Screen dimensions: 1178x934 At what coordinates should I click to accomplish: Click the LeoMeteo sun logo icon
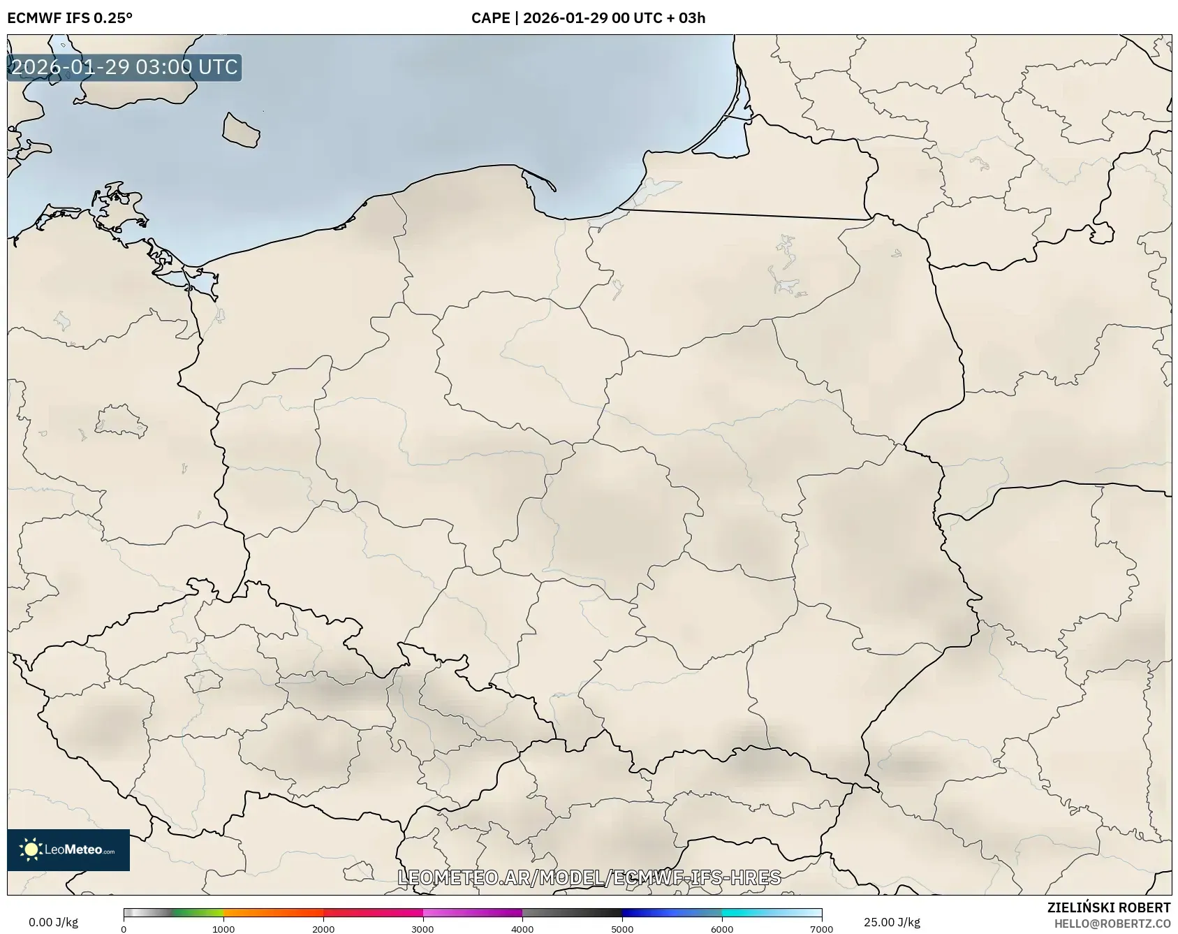point(31,849)
